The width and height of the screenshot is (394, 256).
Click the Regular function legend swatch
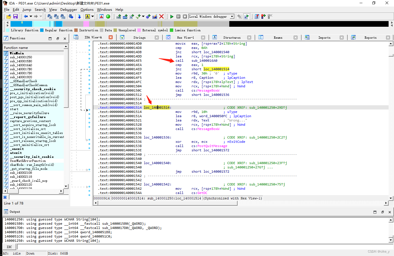[x=42, y=30]
